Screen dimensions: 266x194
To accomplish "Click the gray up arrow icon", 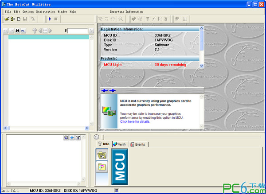I will 35,31.
